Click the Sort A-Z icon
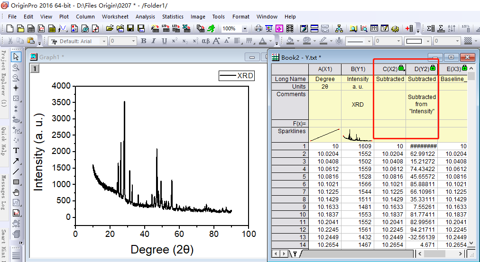The image size is (480, 262). (452, 29)
